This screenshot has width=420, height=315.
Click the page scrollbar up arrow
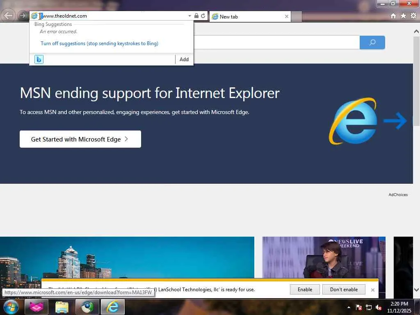pyautogui.click(x=417, y=32)
